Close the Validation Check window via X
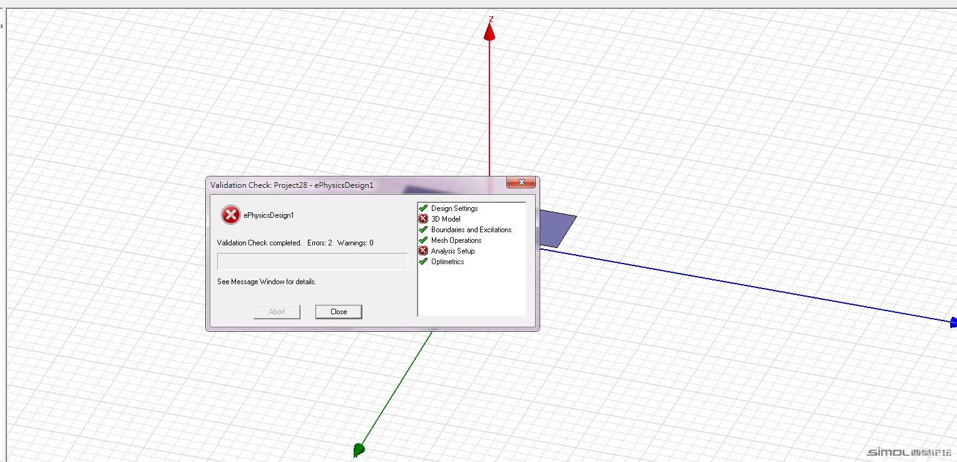The image size is (957, 462). (x=521, y=182)
